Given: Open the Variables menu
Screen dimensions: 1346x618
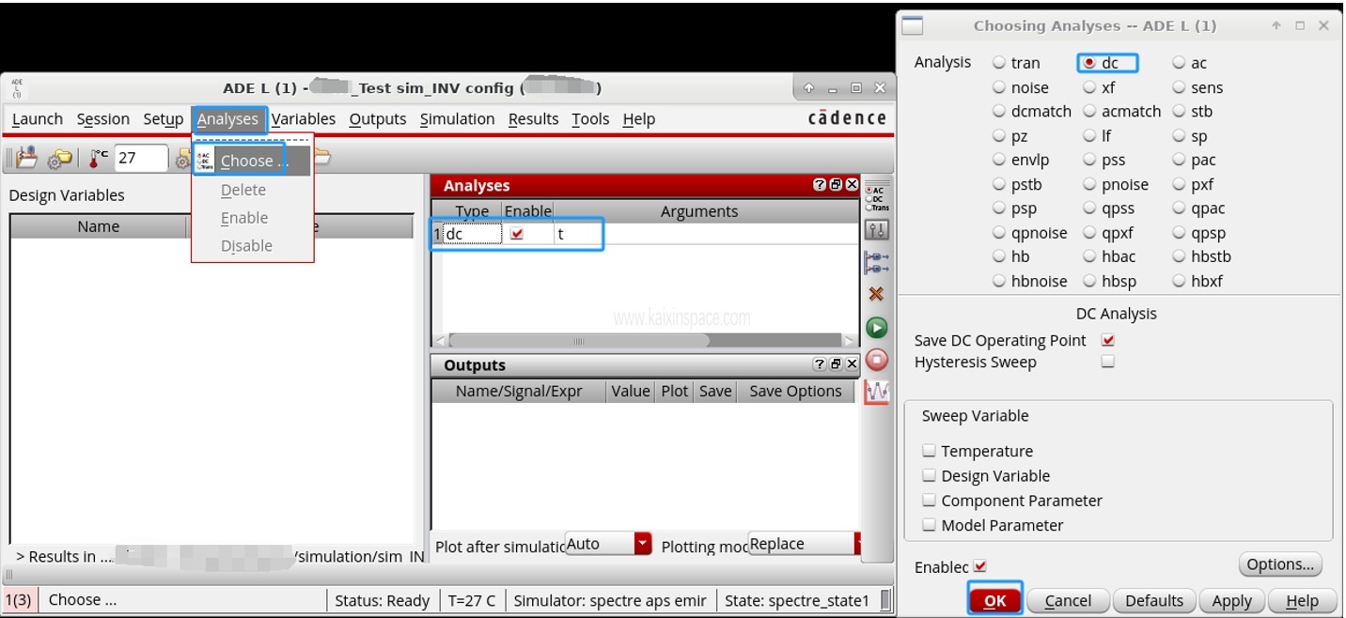Looking at the screenshot, I should click(304, 119).
